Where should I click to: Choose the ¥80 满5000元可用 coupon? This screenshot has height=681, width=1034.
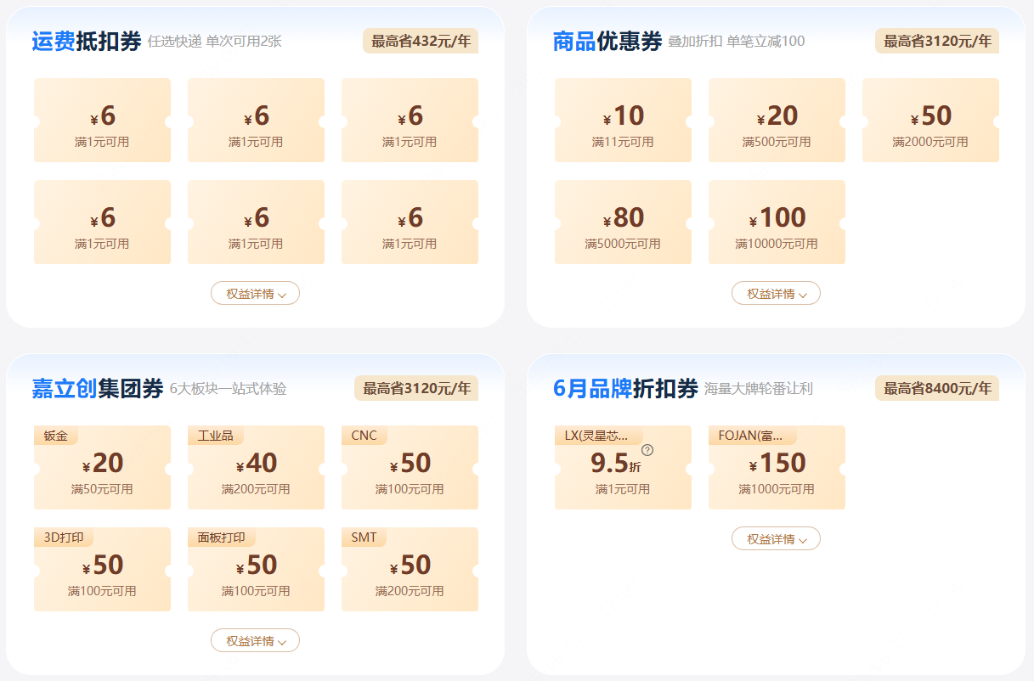click(623, 222)
